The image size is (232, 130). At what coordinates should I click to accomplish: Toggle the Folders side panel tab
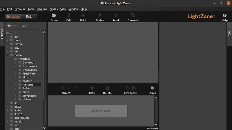[2, 34]
